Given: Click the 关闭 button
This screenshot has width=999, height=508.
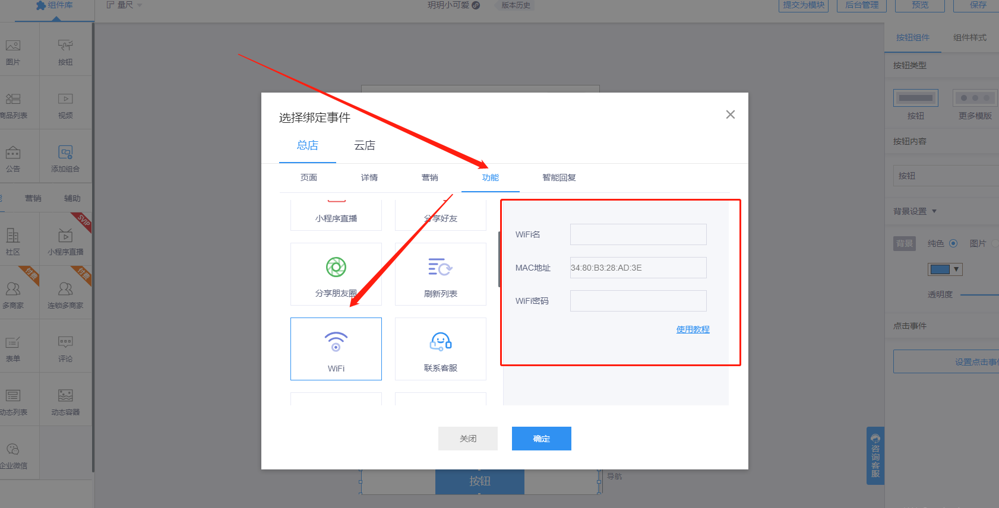Looking at the screenshot, I should point(468,439).
